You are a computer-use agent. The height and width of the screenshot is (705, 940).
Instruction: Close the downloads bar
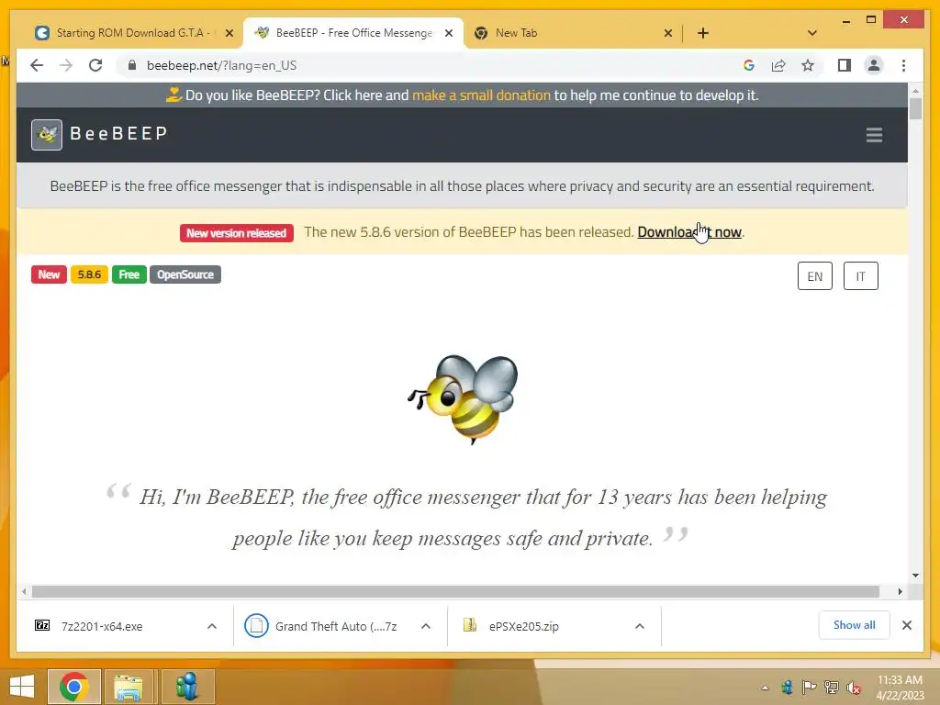point(906,625)
